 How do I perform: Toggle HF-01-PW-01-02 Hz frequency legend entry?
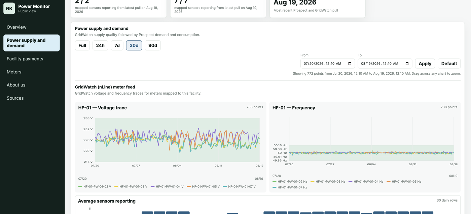point(290,182)
